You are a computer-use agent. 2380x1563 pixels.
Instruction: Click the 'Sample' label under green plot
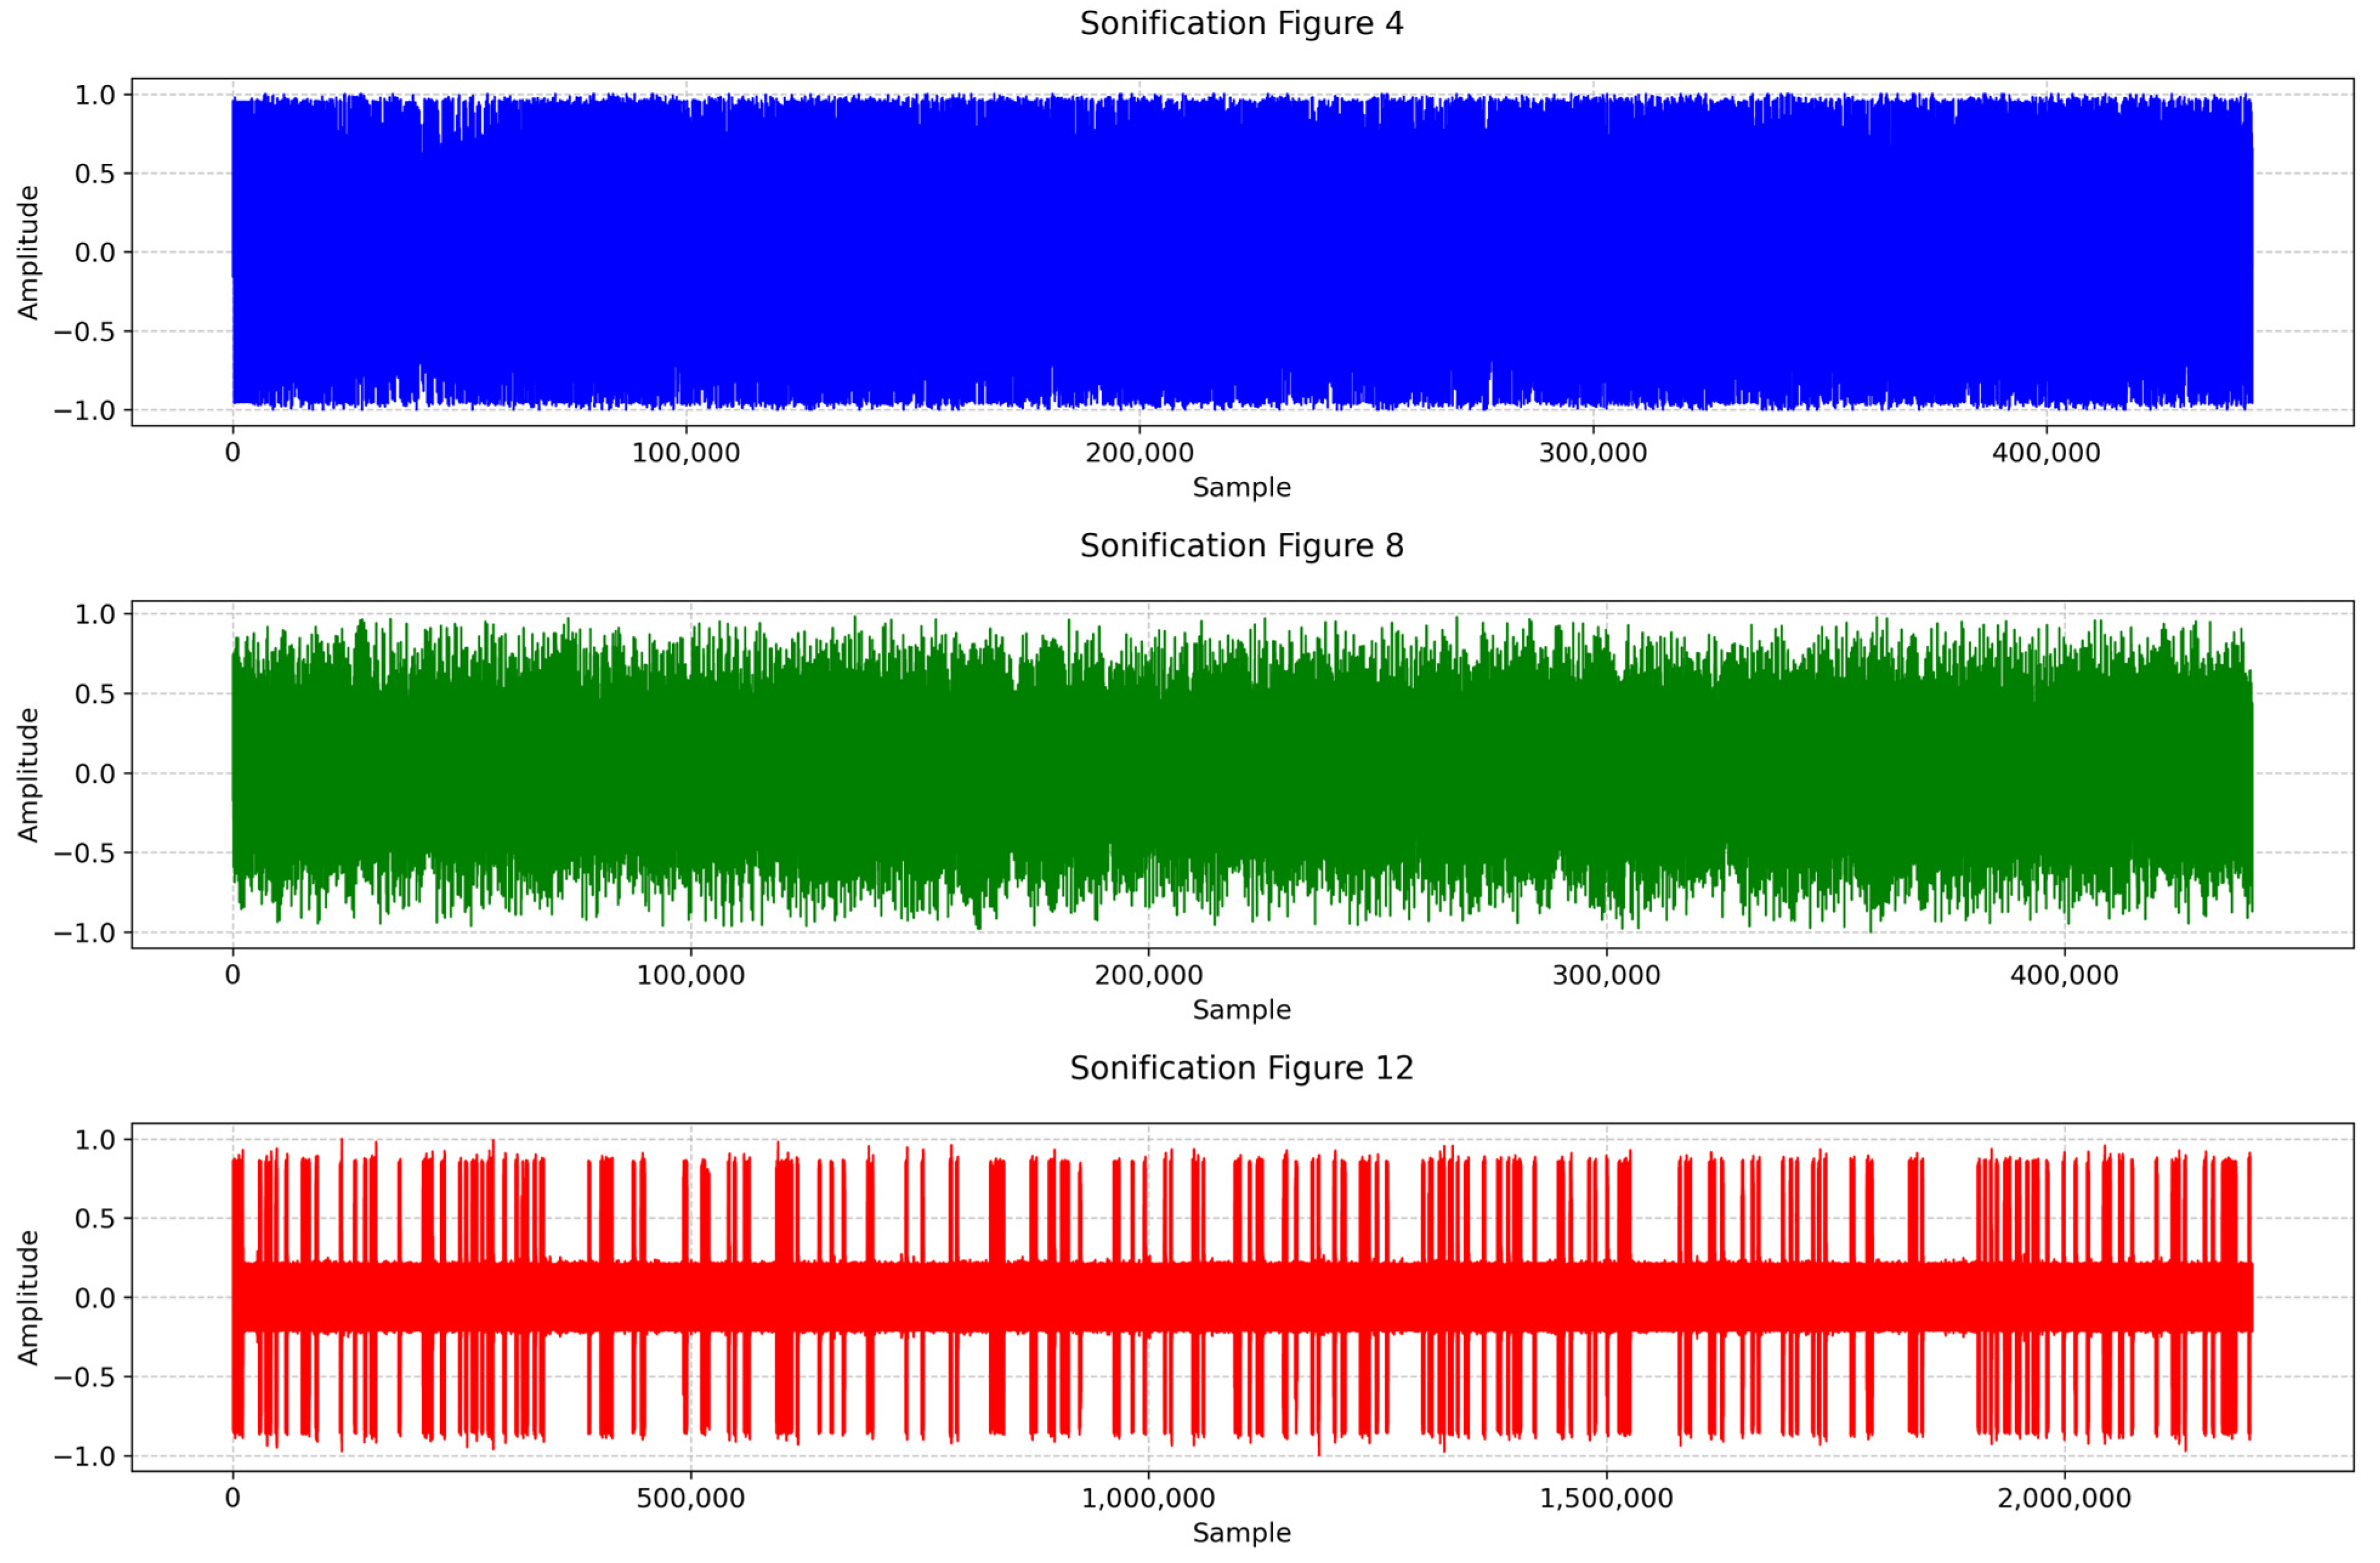pos(1241,1009)
